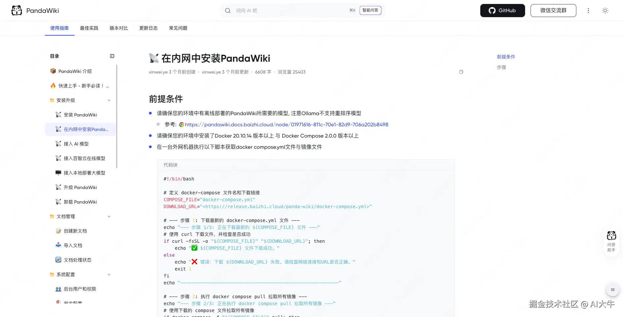Open the 常见问题 tab

click(178, 28)
